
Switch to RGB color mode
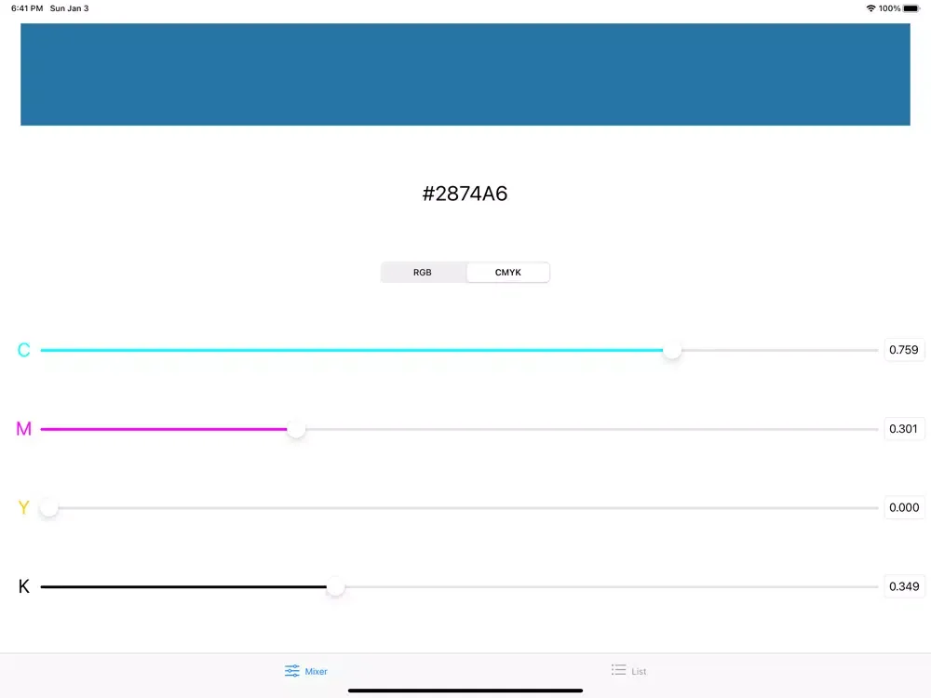(x=423, y=273)
